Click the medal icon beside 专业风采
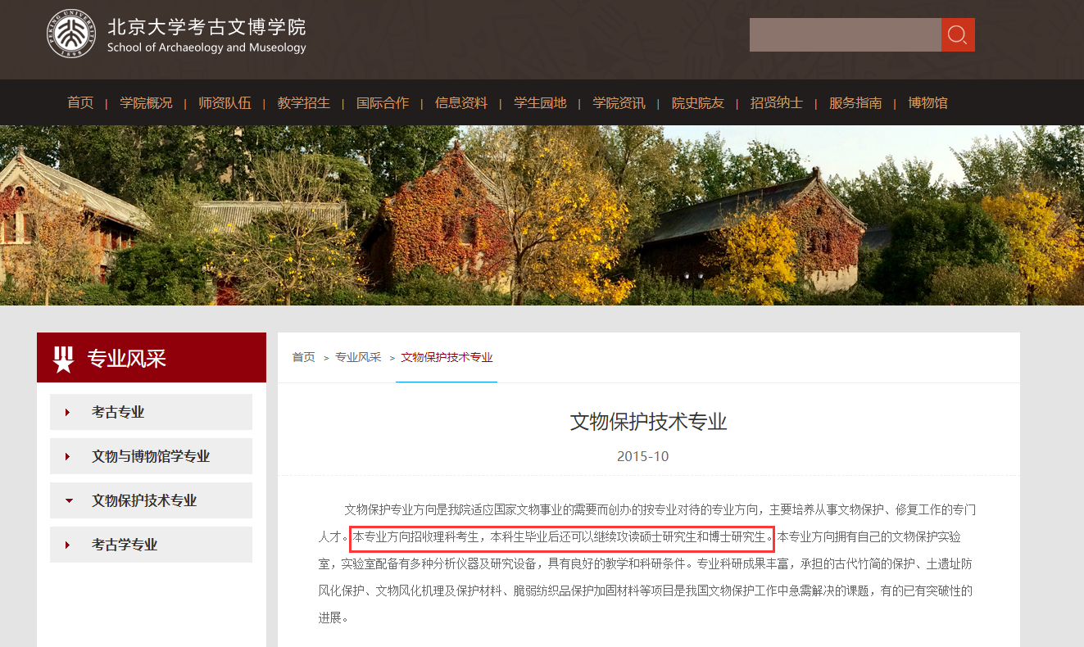This screenshot has width=1084, height=647. point(63,359)
